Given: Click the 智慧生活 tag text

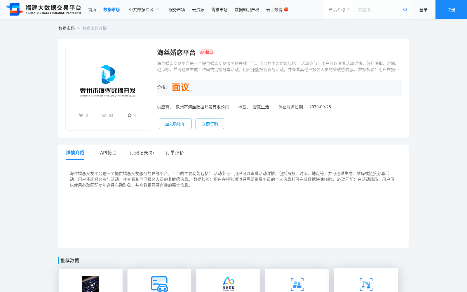Looking at the screenshot, I should pos(261,107).
